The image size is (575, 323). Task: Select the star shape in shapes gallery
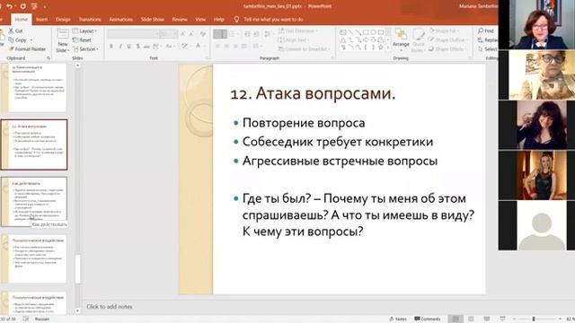[381, 48]
